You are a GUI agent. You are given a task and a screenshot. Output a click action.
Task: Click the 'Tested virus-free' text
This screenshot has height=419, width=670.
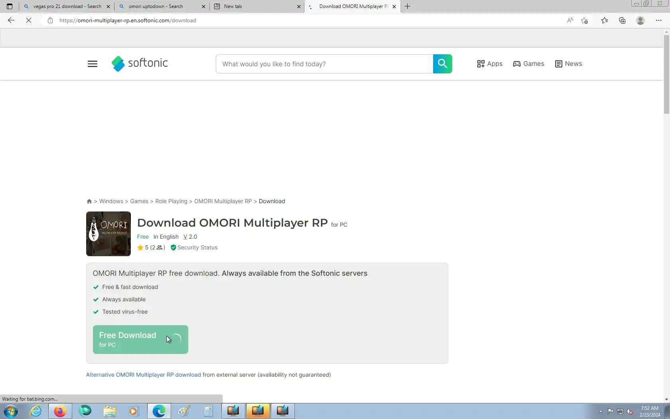coord(125,312)
